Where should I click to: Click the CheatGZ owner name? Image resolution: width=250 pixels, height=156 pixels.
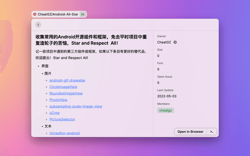click(164, 42)
